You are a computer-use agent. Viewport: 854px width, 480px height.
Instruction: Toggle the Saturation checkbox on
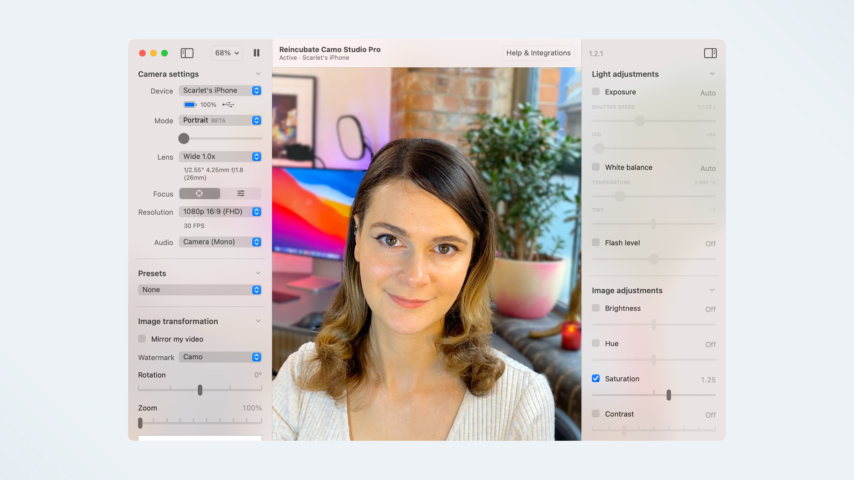point(596,378)
